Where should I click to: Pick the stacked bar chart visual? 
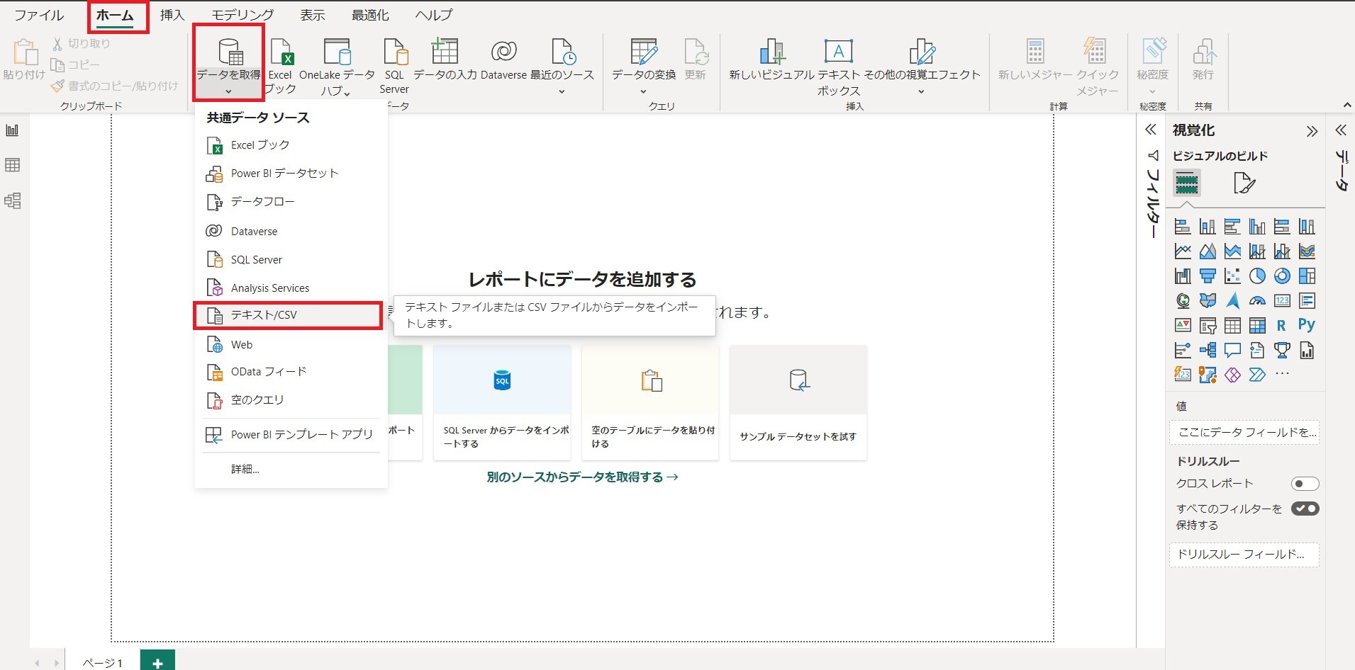1183,227
